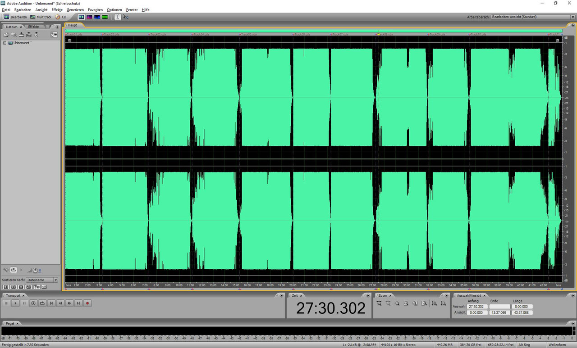577x348 pixels.
Task: Choose the time selection I-beam tool
Action: (x=118, y=17)
